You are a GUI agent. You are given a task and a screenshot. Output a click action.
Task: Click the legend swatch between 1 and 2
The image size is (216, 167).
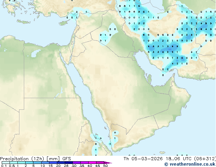click(21, 163)
